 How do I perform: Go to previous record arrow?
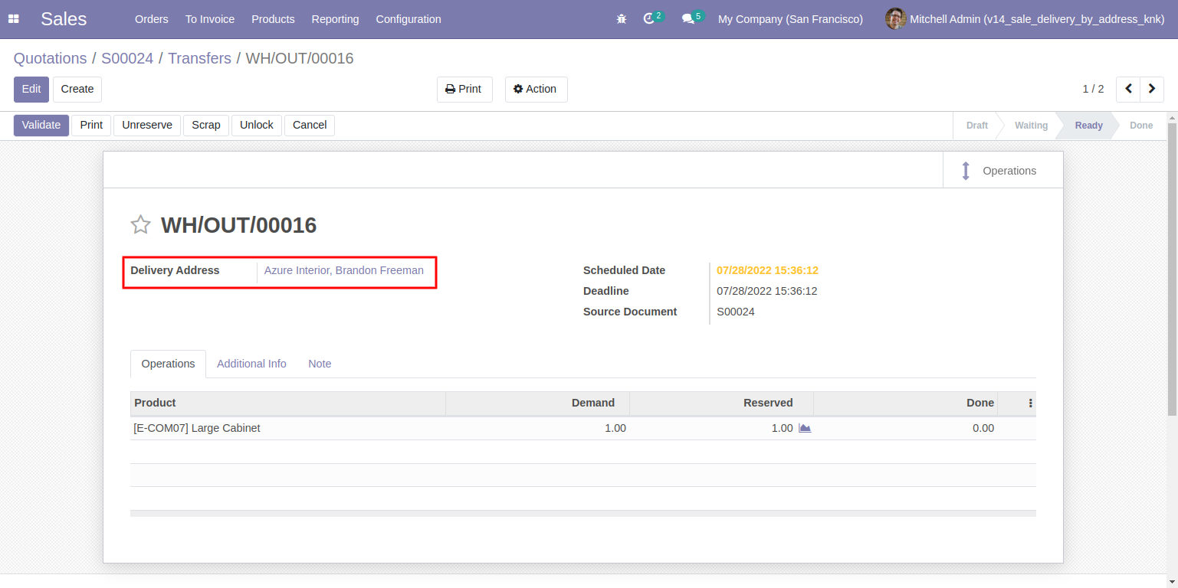(x=1128, y=89)
